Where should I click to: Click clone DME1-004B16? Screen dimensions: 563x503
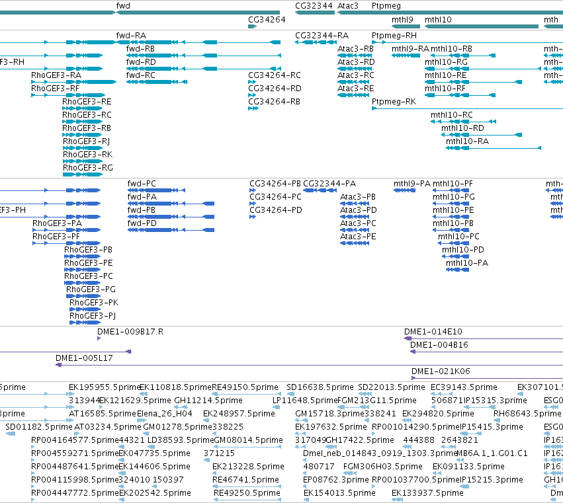[439, 345]
